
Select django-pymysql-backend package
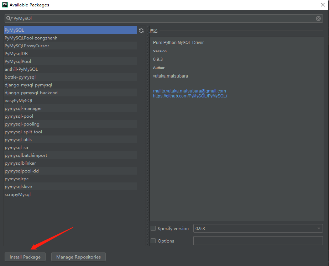click(70, 93)
